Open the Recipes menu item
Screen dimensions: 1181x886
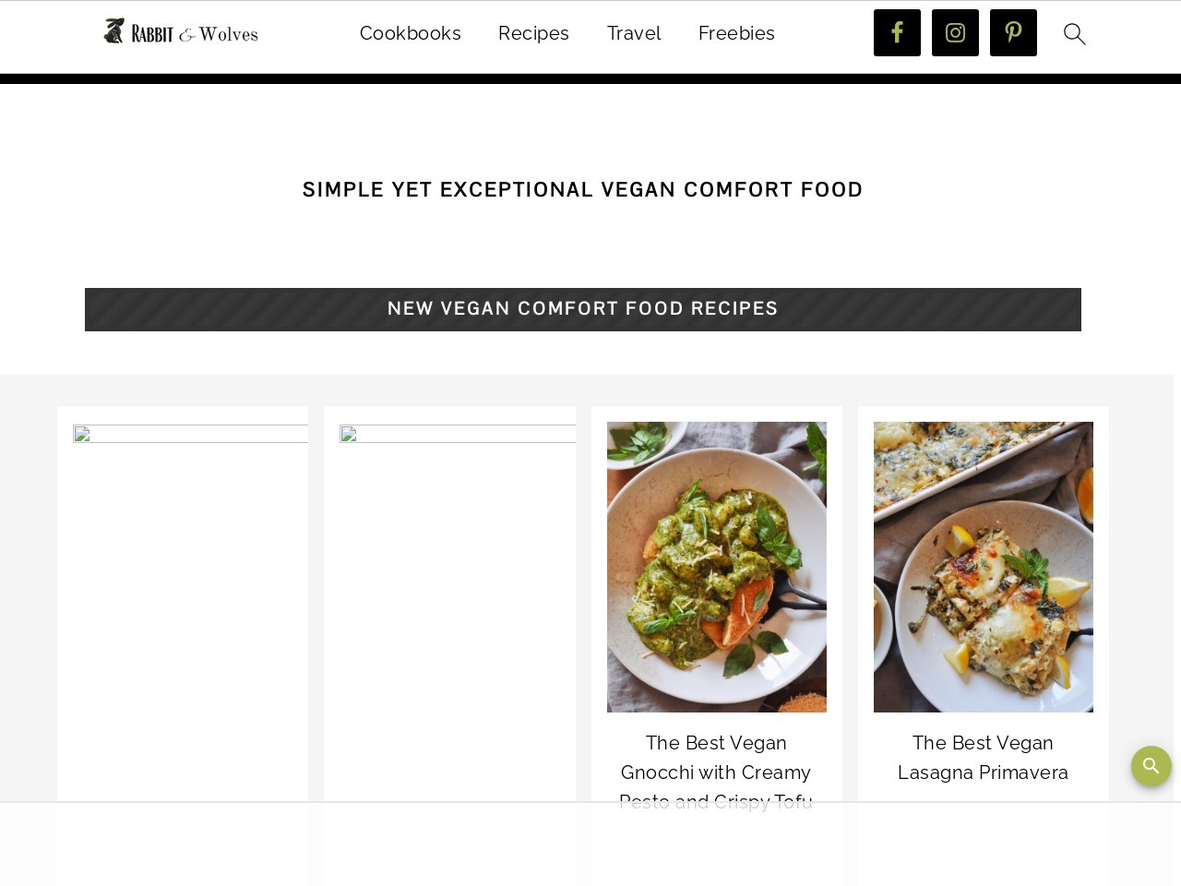click(533, 33)
